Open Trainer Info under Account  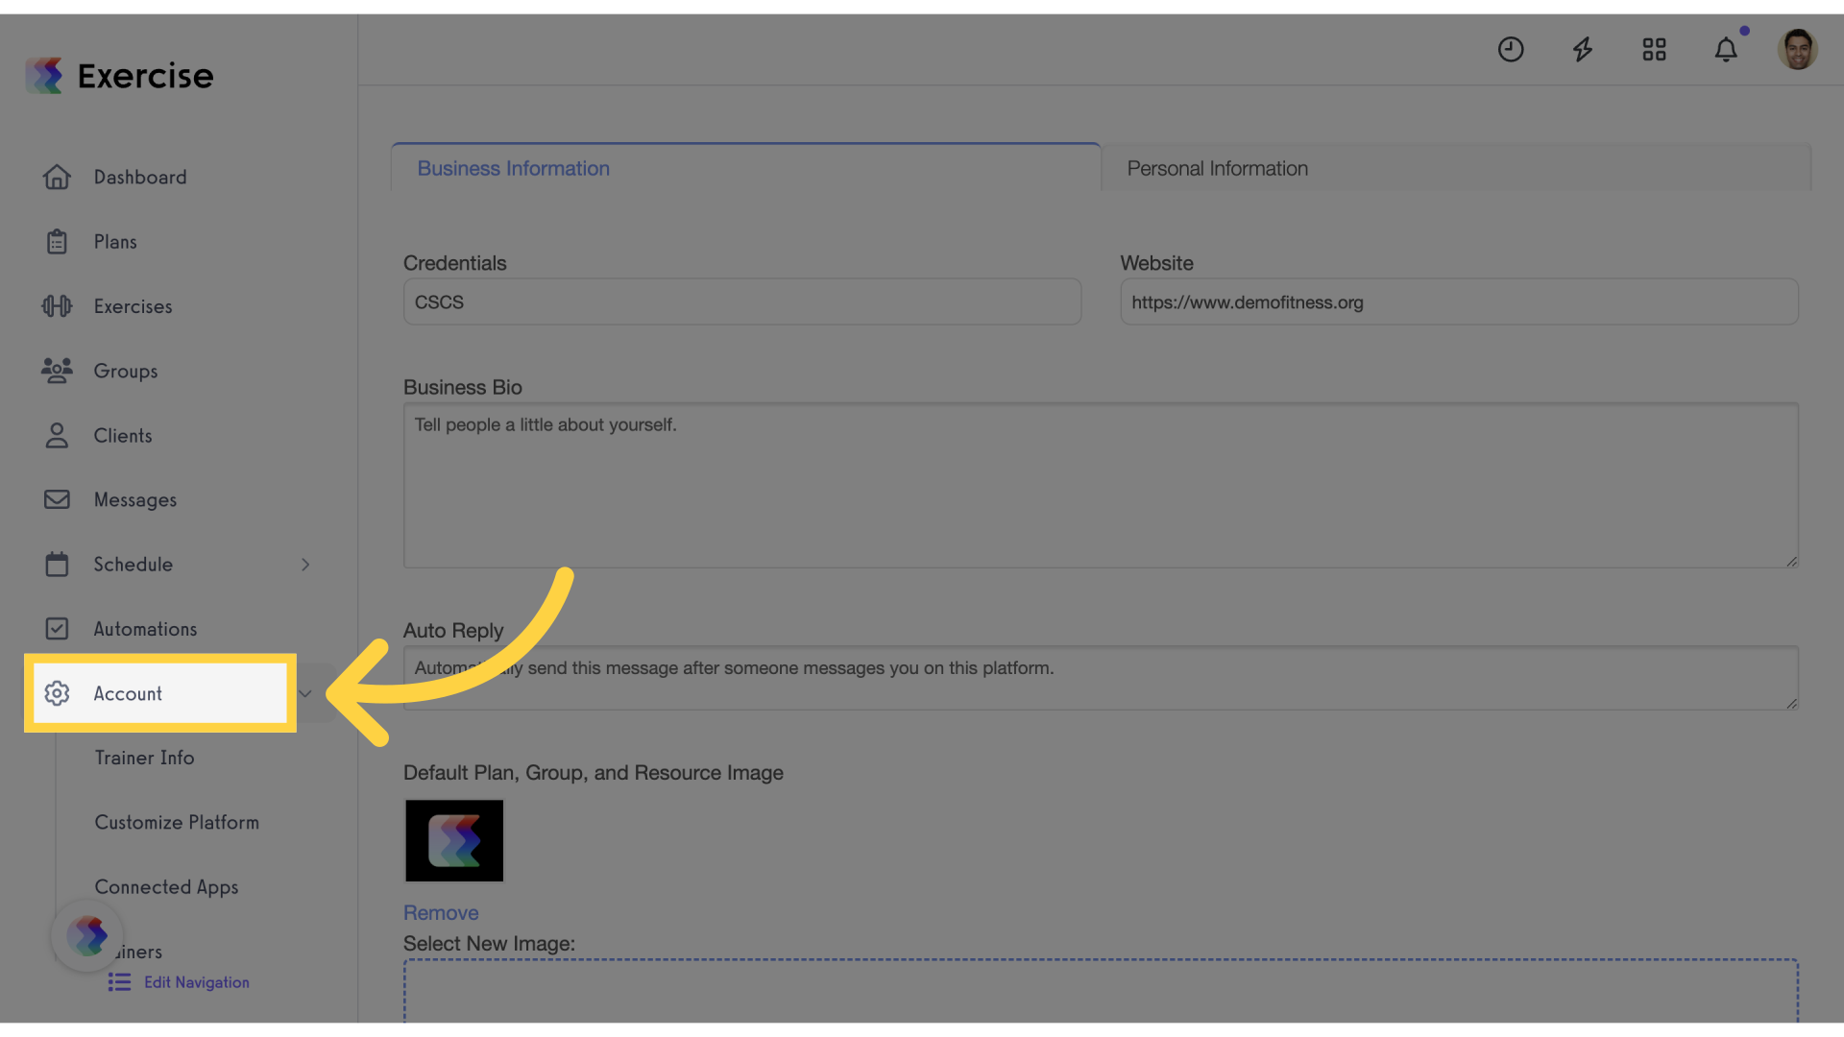tap(144, 758)
